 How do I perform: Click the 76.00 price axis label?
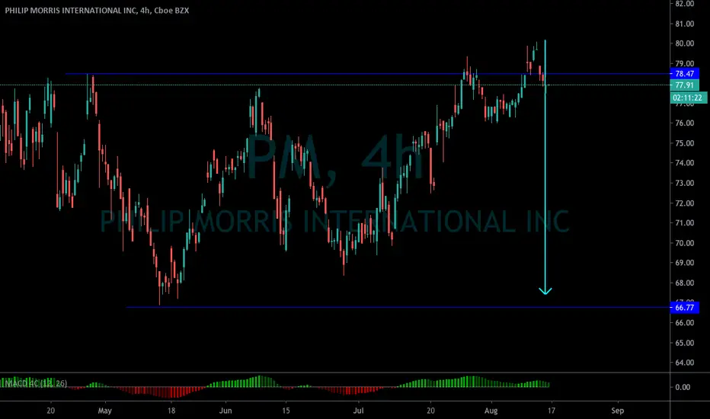click(x=684, y=123)
